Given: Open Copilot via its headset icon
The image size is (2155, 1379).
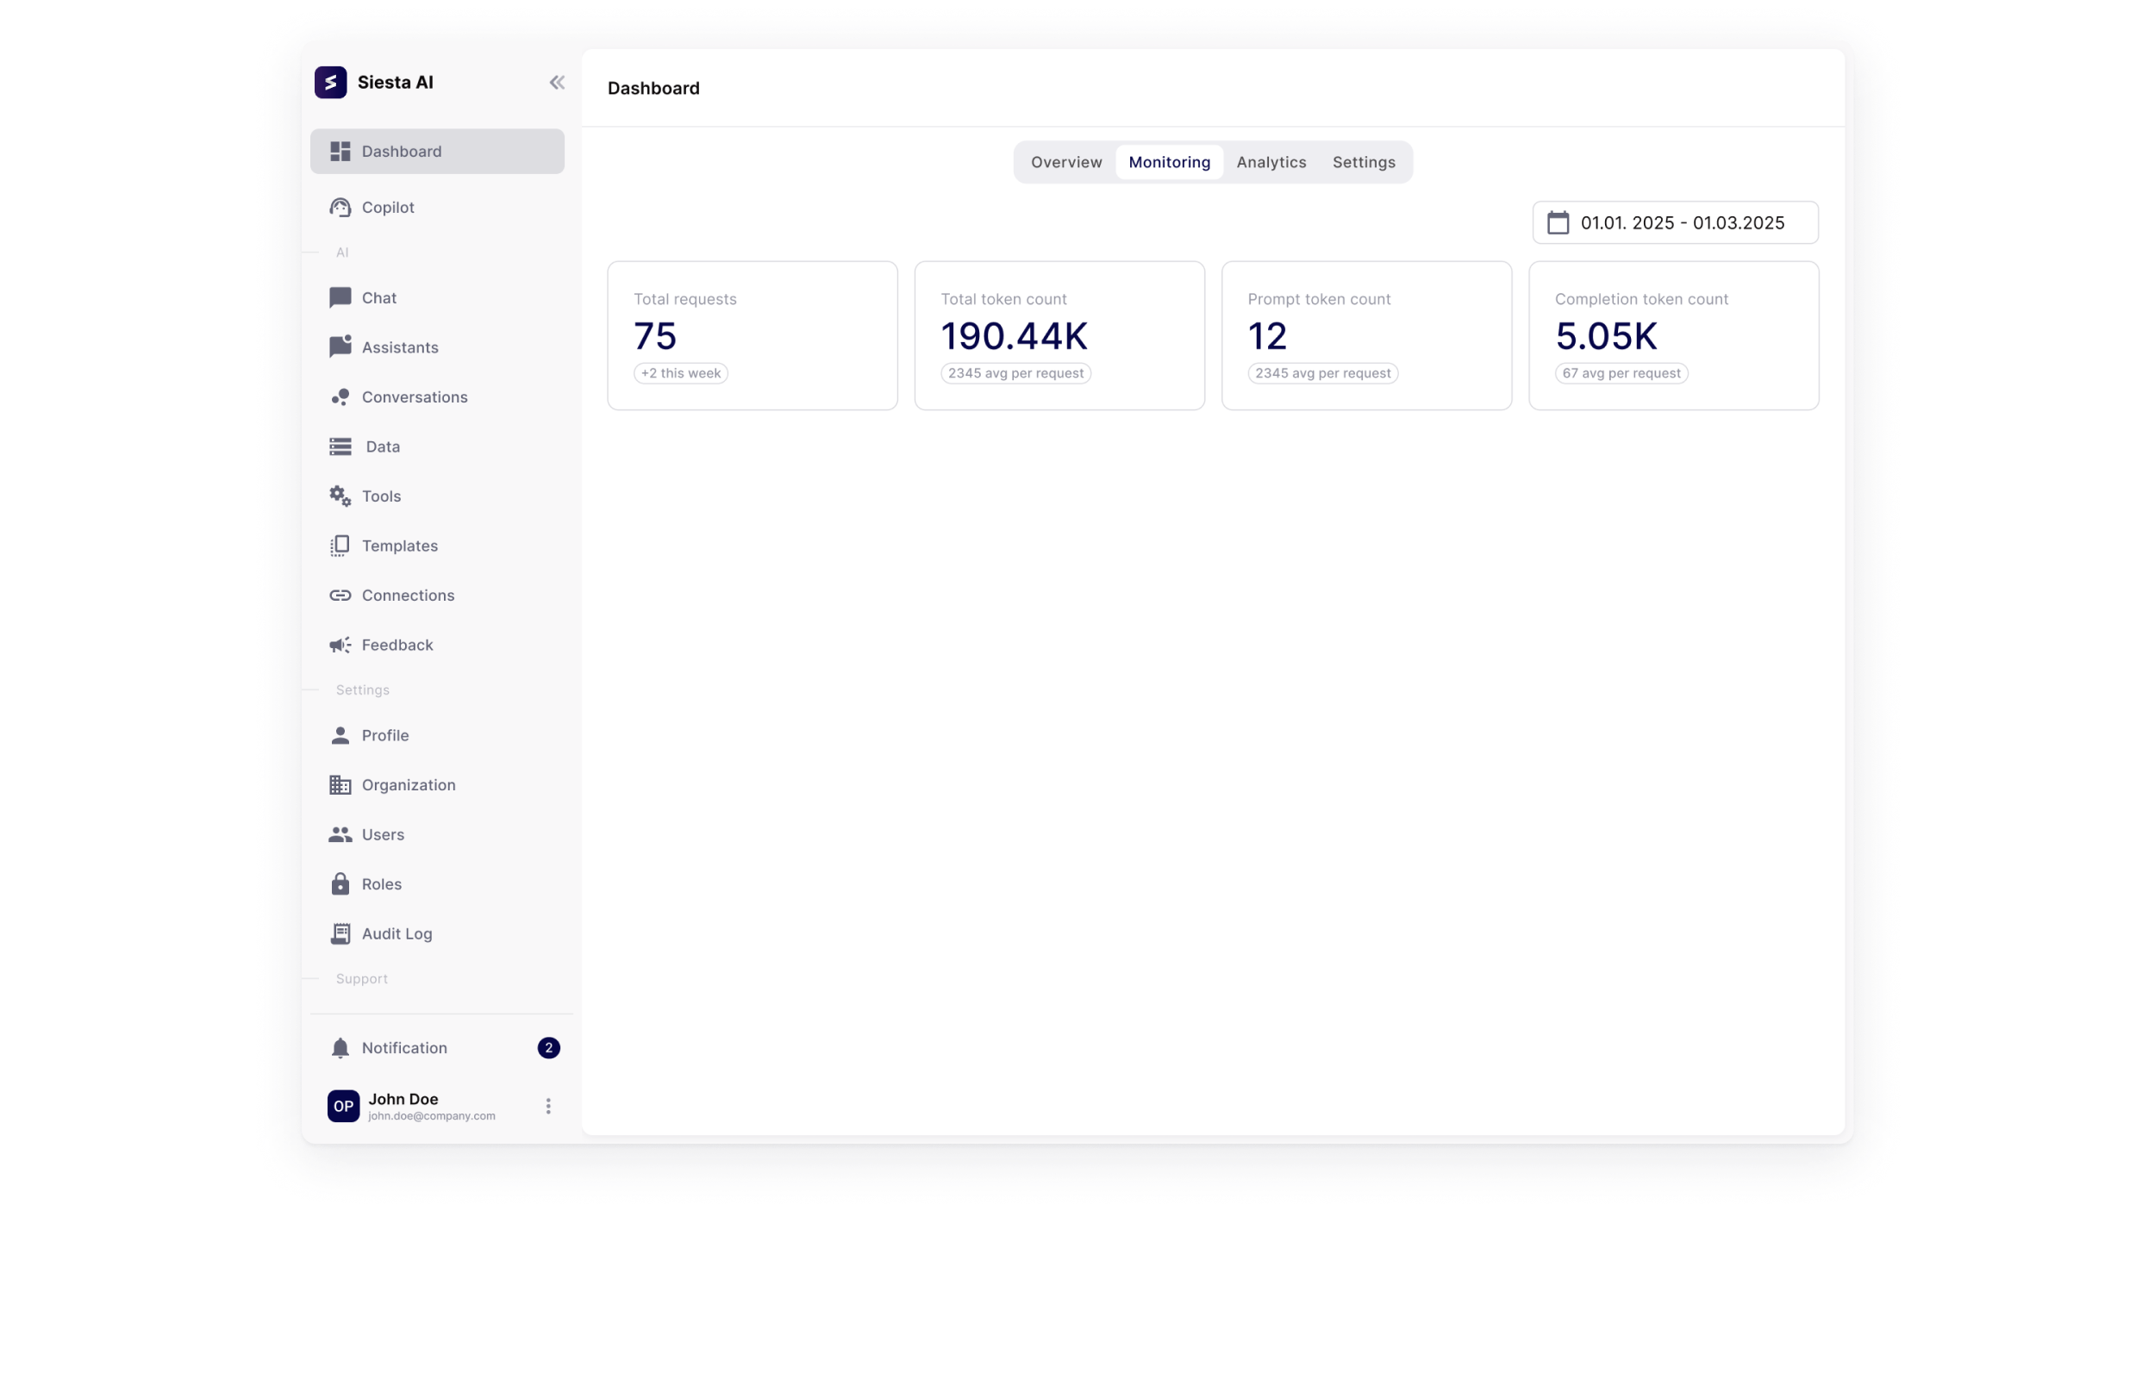Looking at the screenshot, I should [340, 208].
